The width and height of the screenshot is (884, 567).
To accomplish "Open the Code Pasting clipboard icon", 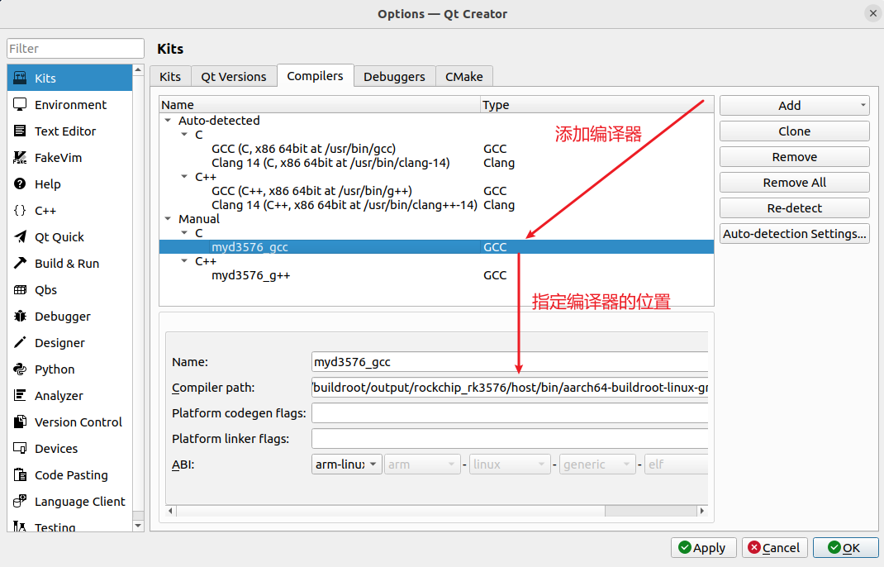I will click(20, 475).
